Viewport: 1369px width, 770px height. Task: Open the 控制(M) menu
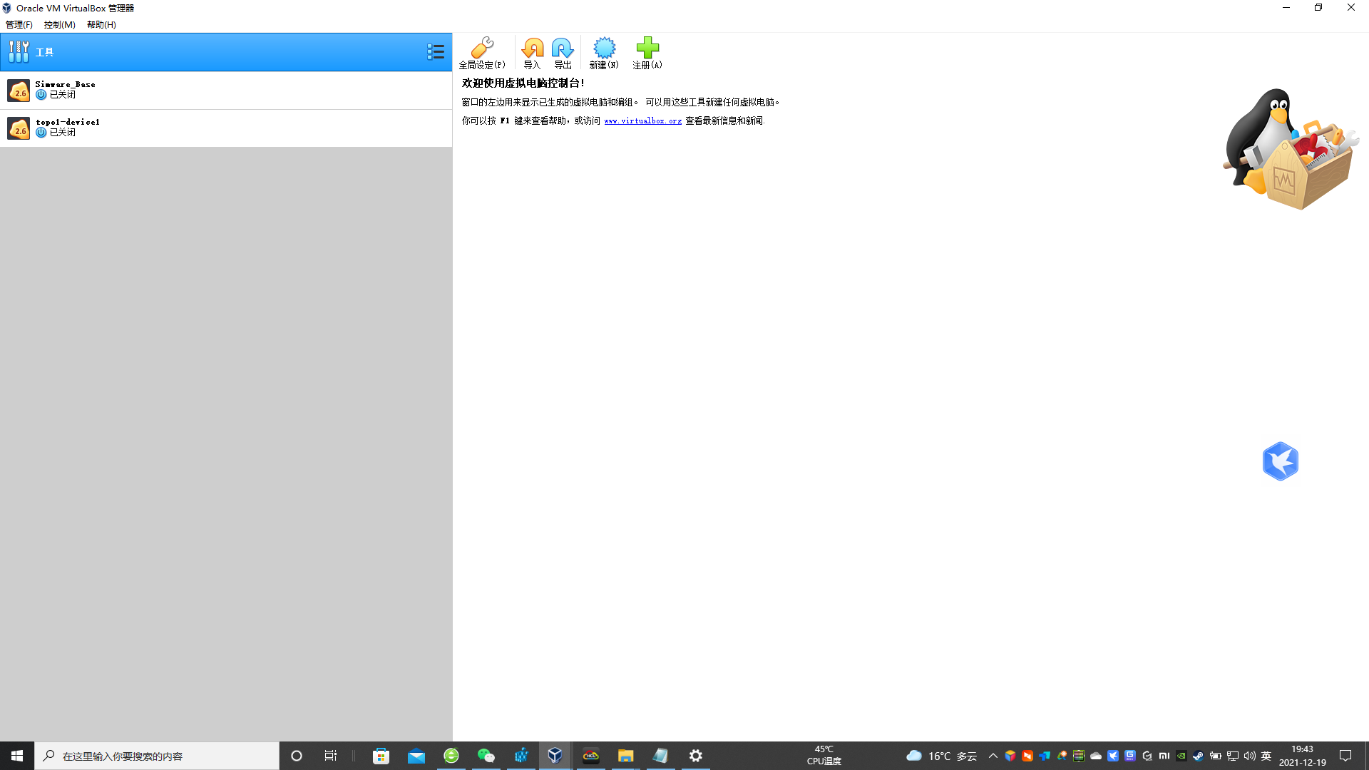[59, 24]
